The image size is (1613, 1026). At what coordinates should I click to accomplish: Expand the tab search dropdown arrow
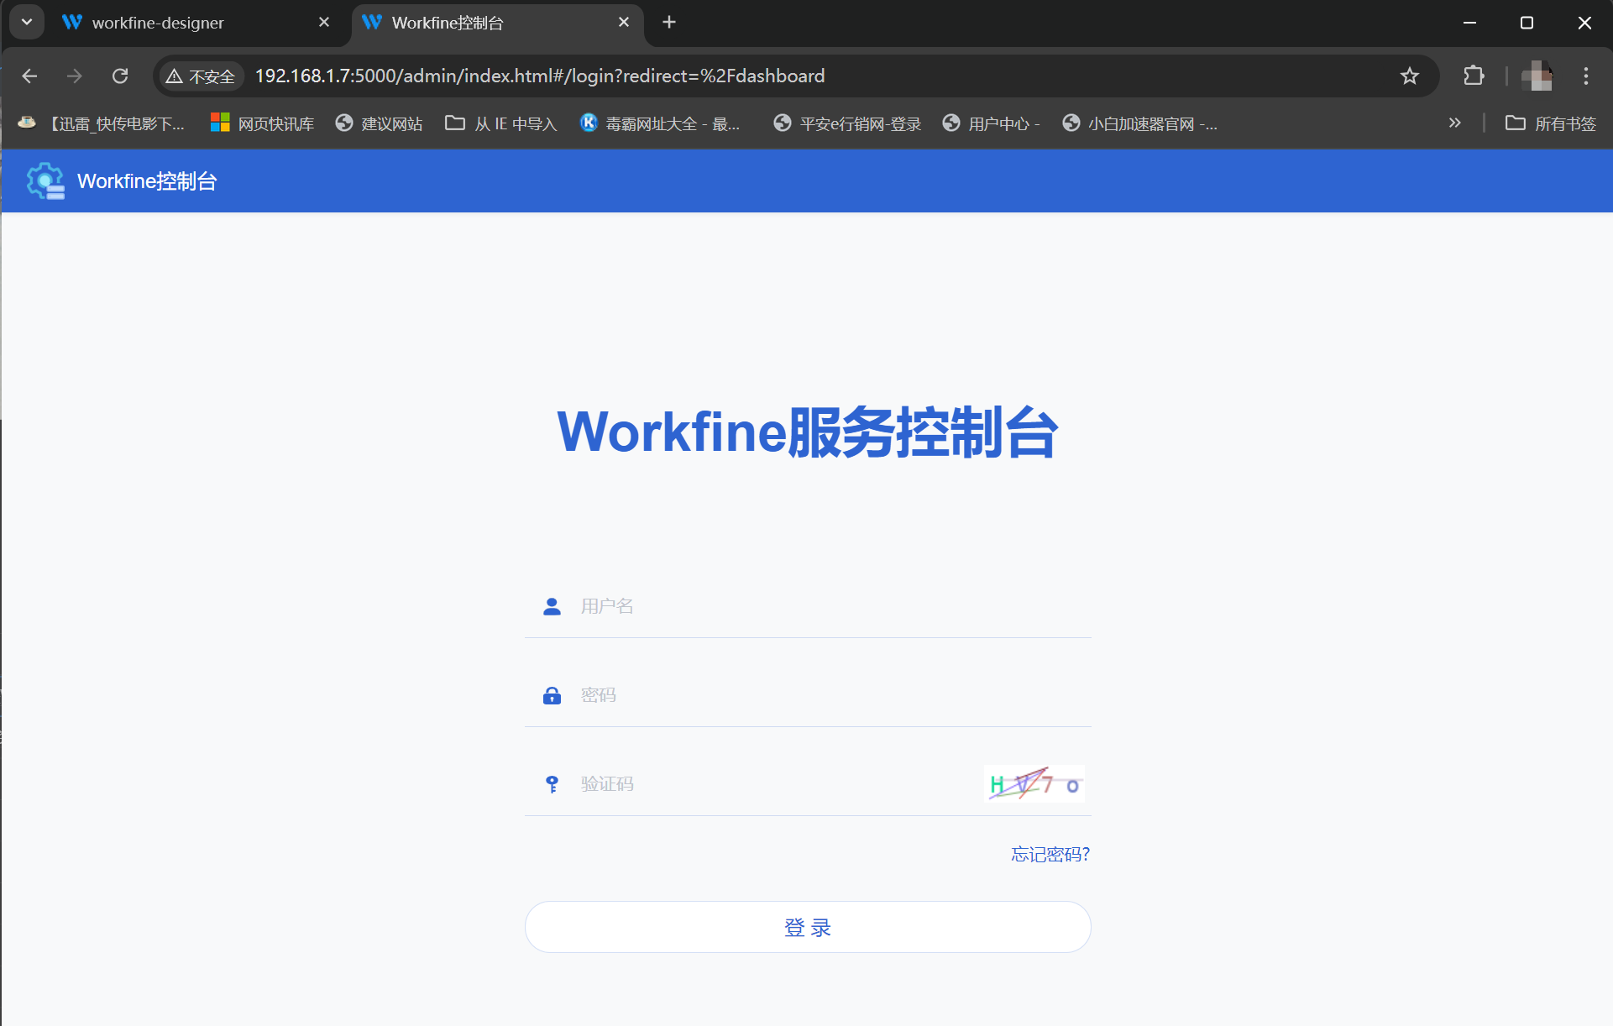point(27,23)
